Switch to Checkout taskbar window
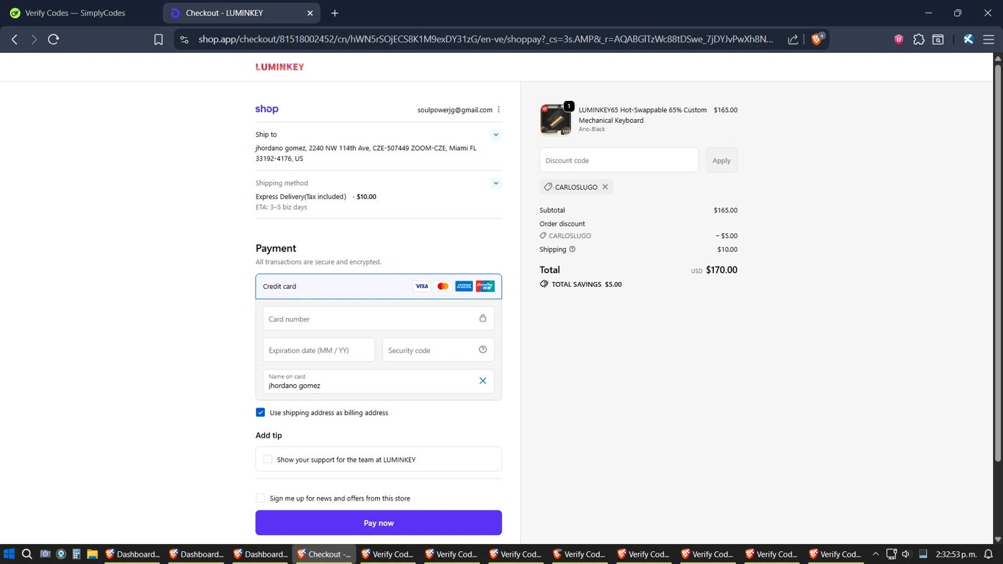This screenshot has height=564, width=1003. click(x=324, y=554)
